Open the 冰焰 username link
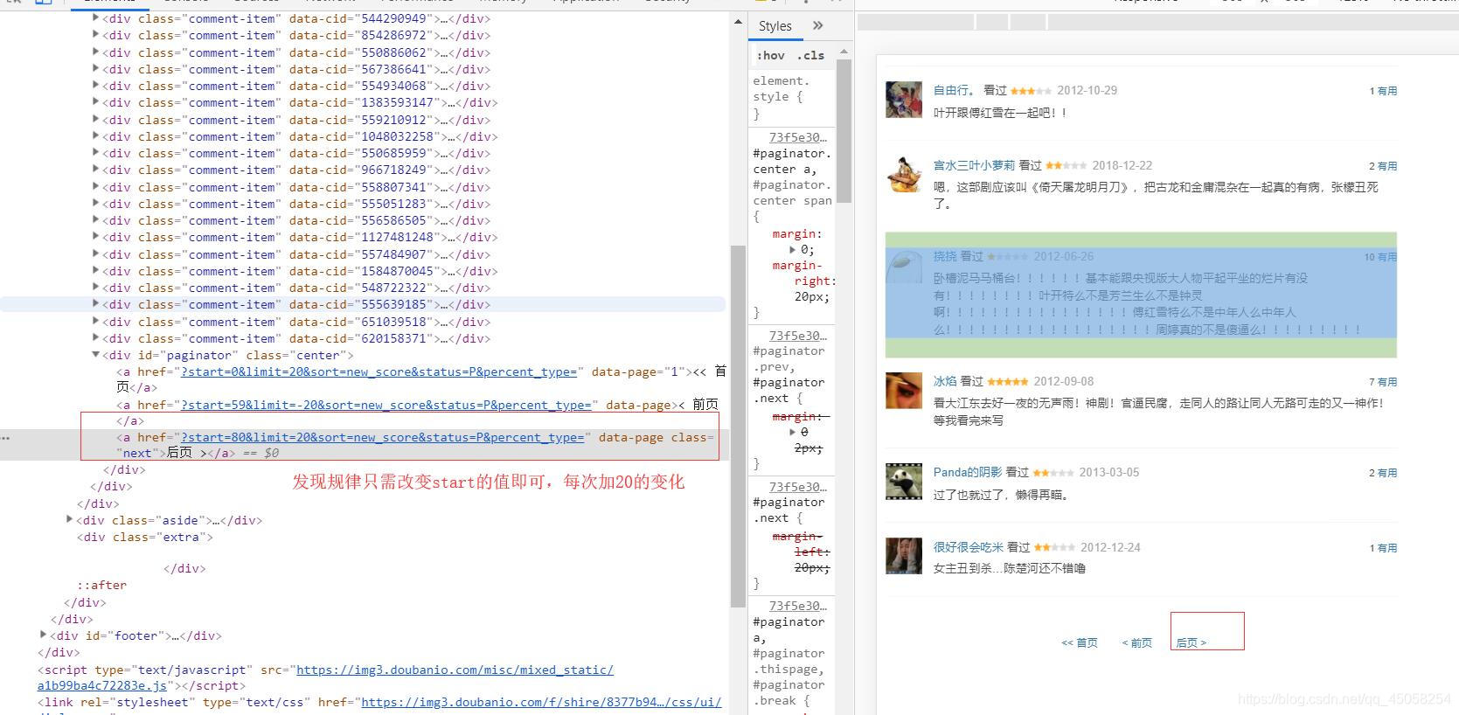 pyautogui.click(x=945, y=381)
